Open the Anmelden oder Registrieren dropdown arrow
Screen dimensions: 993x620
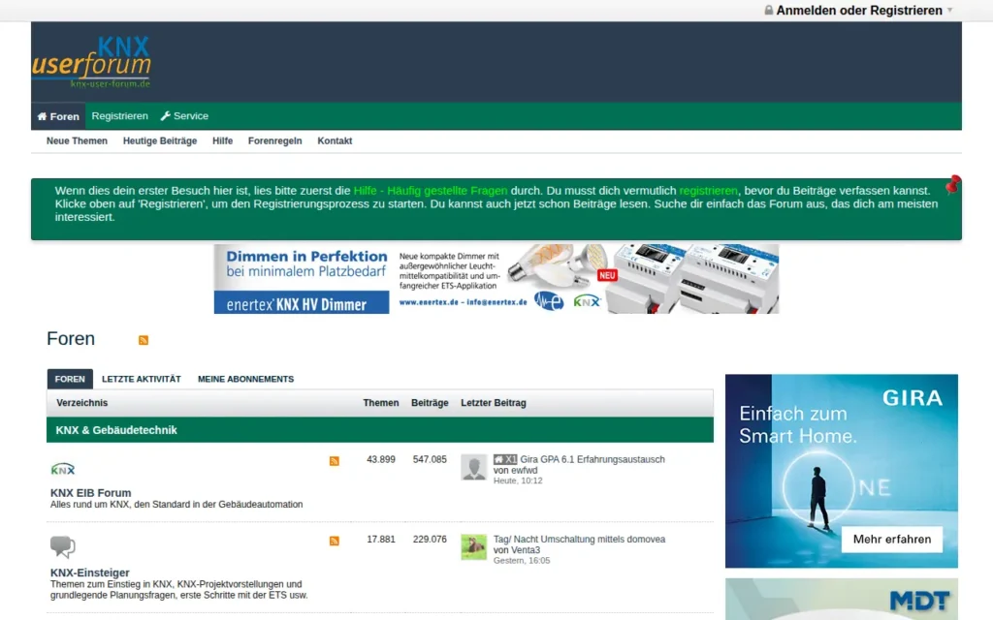click(949, 10)
